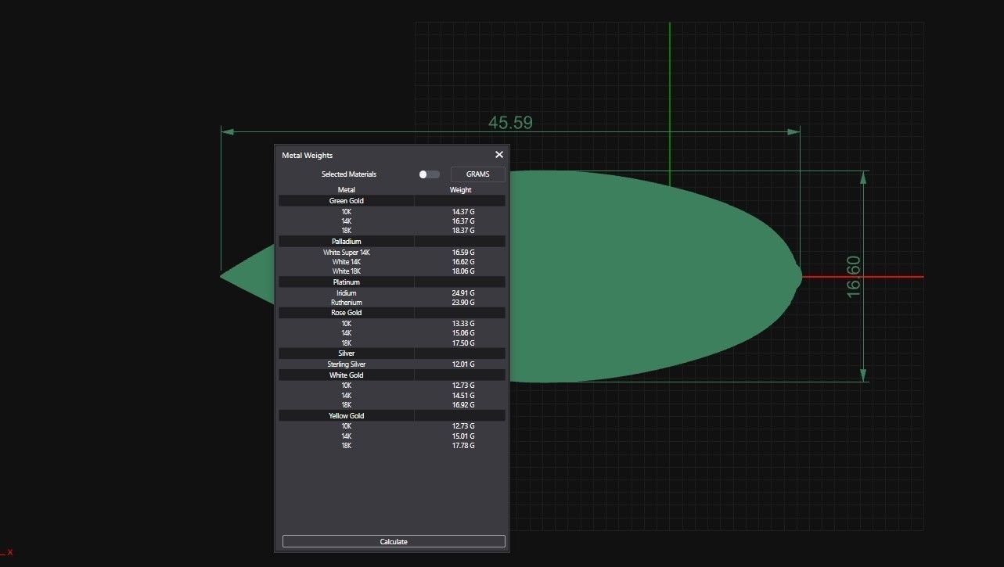Click the Calculate button

[x=394, y=541]
